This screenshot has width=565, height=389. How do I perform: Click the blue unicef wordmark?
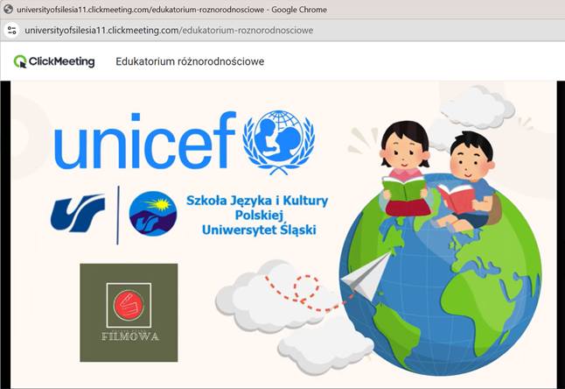point(145,141)
